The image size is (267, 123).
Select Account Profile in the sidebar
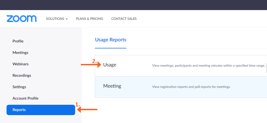(x=25, y=98)
